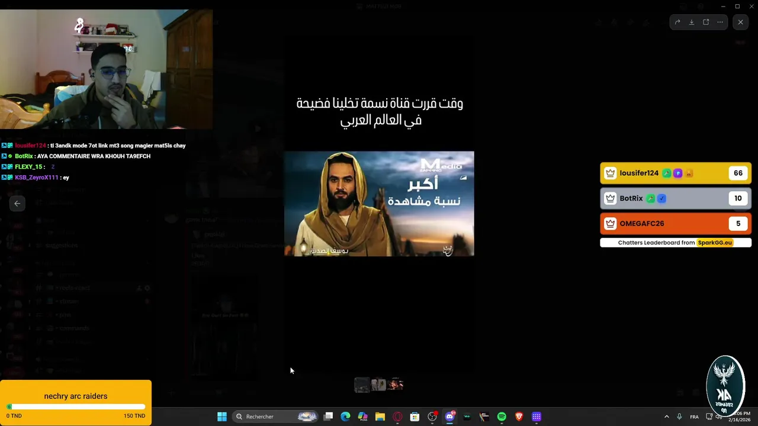Viewport: 758px width, 426px height.
Task: Open Spotify from the taskbar
Action: click(x=502, y=417)
